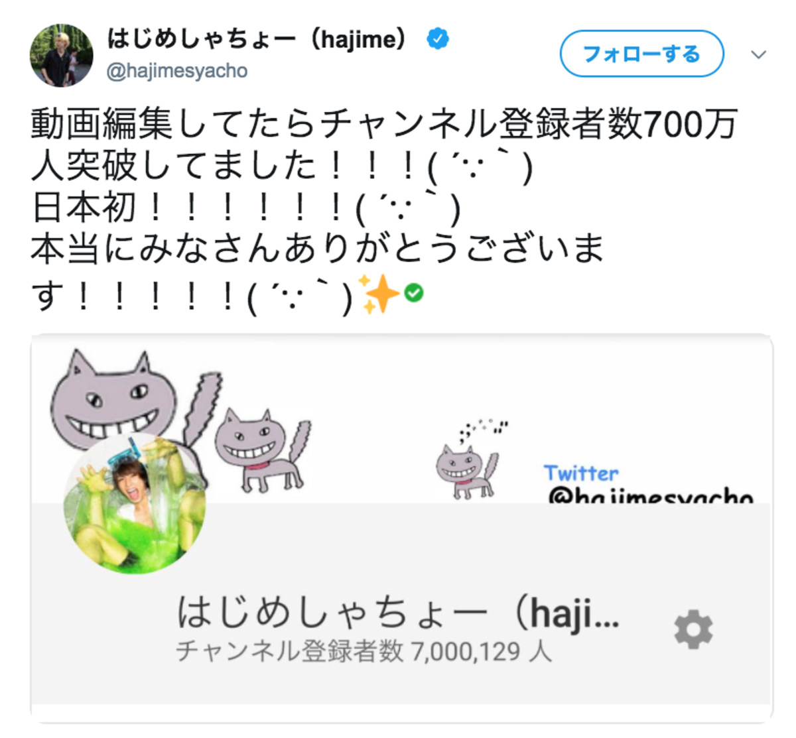
Task: Click the フォローする follow button
Action: click(641, 54)
